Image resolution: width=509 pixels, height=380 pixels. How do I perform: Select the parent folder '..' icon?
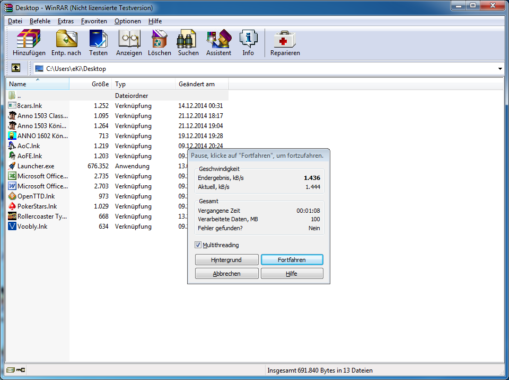12,95
